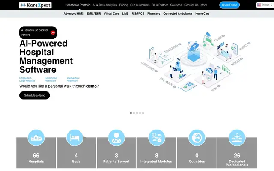Select Virtual Care submenu item
274x171 pixels.
[x=111, y=13]
